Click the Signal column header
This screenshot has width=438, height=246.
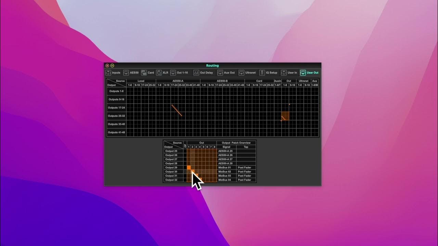pyautogui.click(x=227, y=147)
